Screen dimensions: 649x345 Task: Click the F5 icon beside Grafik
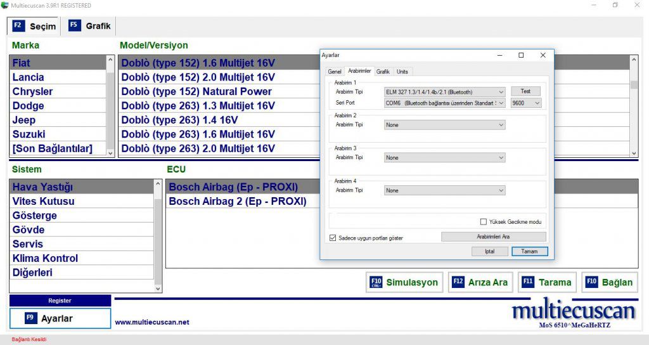(x=75, y=25)
